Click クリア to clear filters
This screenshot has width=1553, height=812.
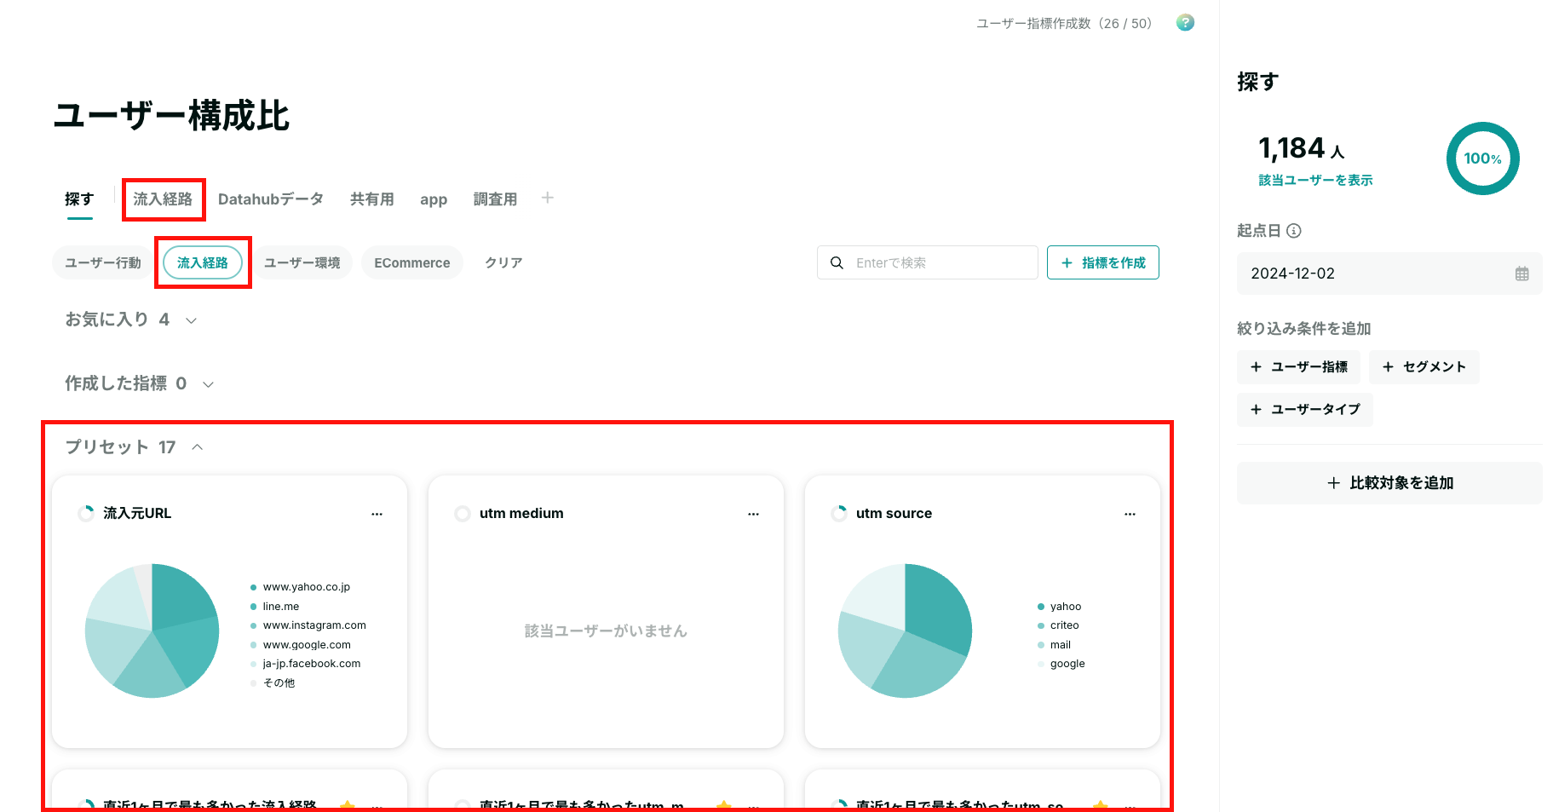coord(503,262)
